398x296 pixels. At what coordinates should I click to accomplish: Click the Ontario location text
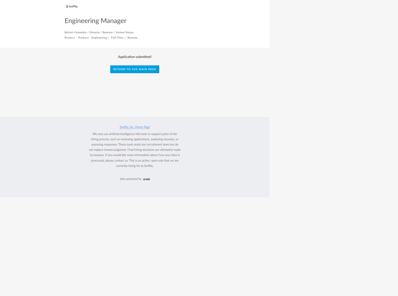tap(94, 32)
